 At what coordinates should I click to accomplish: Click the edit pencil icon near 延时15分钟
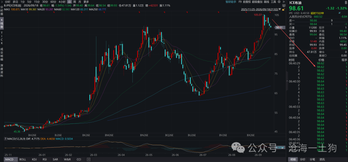click(340, 13)
